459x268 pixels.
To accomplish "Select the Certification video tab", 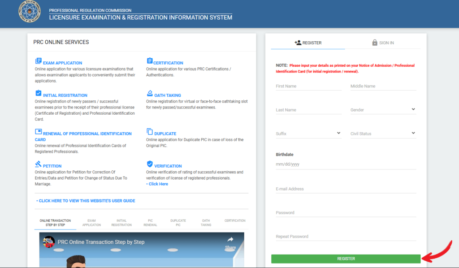I will (x=235, y=221).
